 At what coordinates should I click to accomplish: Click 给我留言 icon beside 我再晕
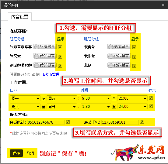[119, 46]
